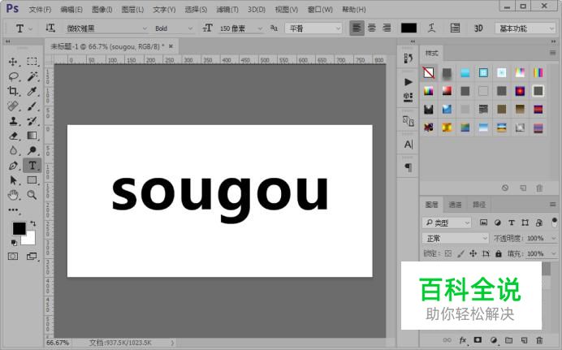The height and width of the screenshot is (350, 562).
Task: Select the Healing Brush tool
Action: pos(13,106)
